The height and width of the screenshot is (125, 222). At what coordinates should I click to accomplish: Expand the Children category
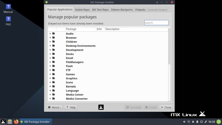50,41
